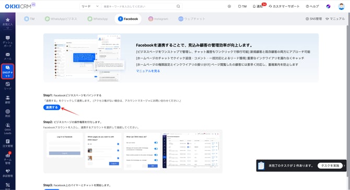This screenshot has width=350, height=190.
Task: Open マニュアル at top right
Action: pyautogui.click(x=335, y=19)
